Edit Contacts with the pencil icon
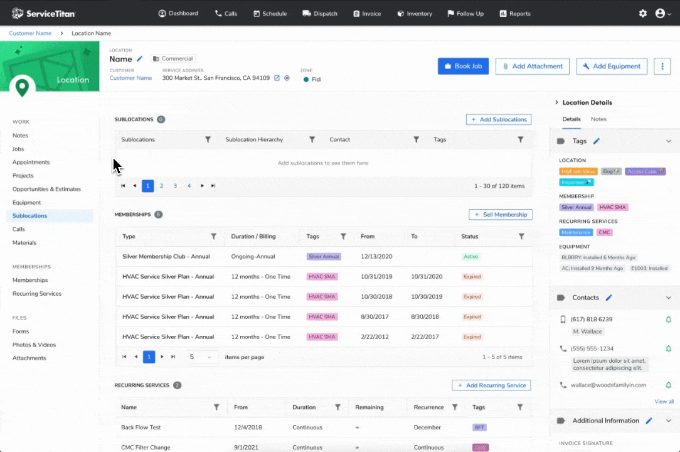Viewport: 680px width, 452px height. click(x=609, y=298)
